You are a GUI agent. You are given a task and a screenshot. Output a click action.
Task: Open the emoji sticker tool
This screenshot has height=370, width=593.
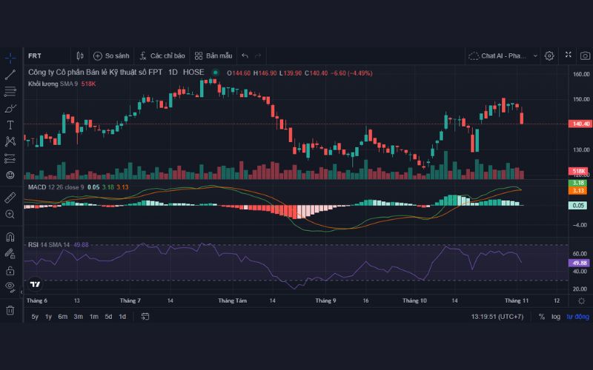10,175
